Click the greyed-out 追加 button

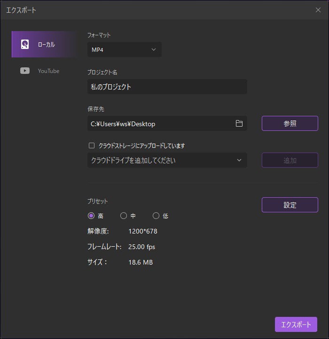point(290,160)
